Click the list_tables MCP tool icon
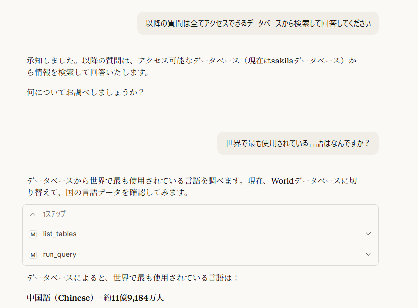This screenshot has width=418, height=308. (x=33, y=234)
